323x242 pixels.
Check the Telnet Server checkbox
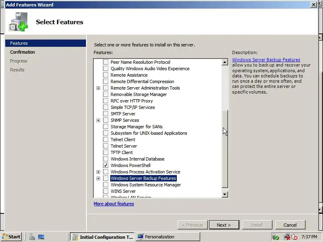click(x=105, y=146)
